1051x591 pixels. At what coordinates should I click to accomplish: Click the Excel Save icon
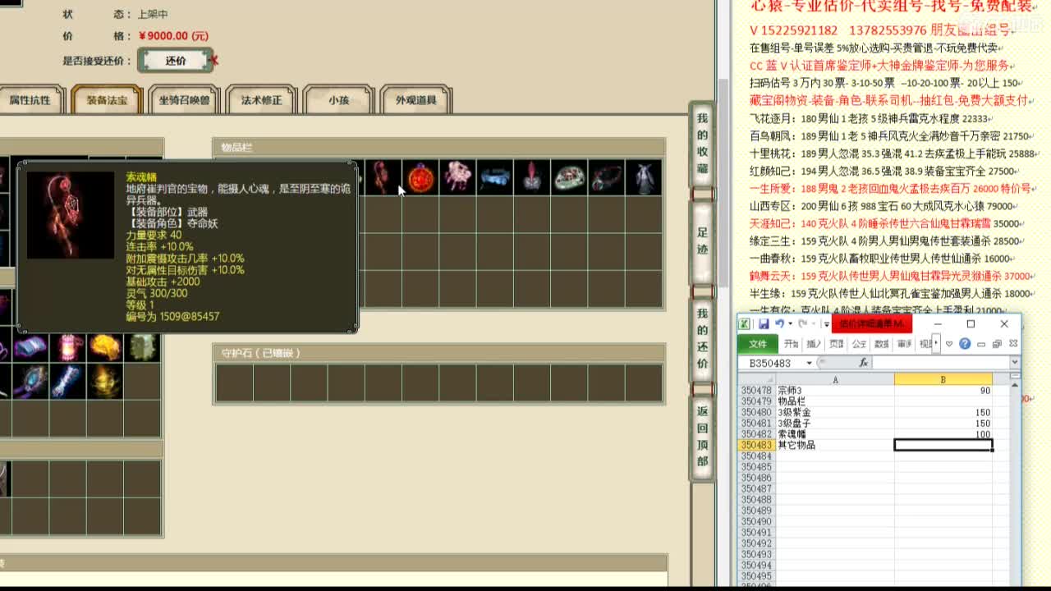coord(764,324)
